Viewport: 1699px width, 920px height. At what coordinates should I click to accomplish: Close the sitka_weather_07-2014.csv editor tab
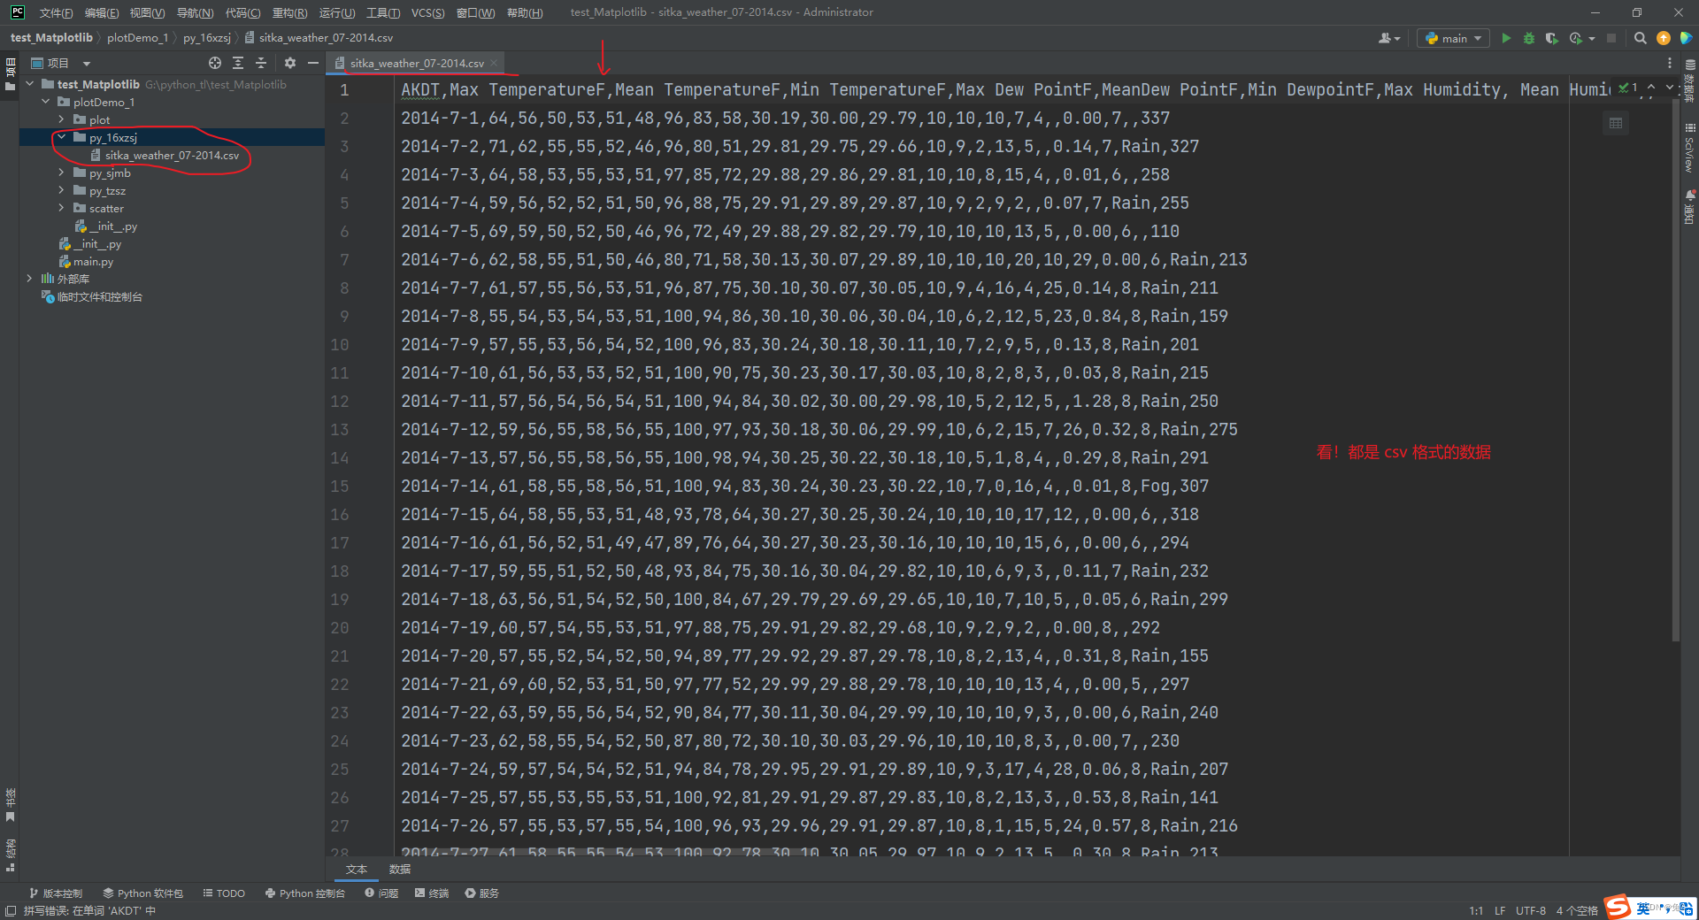(495, 63)
